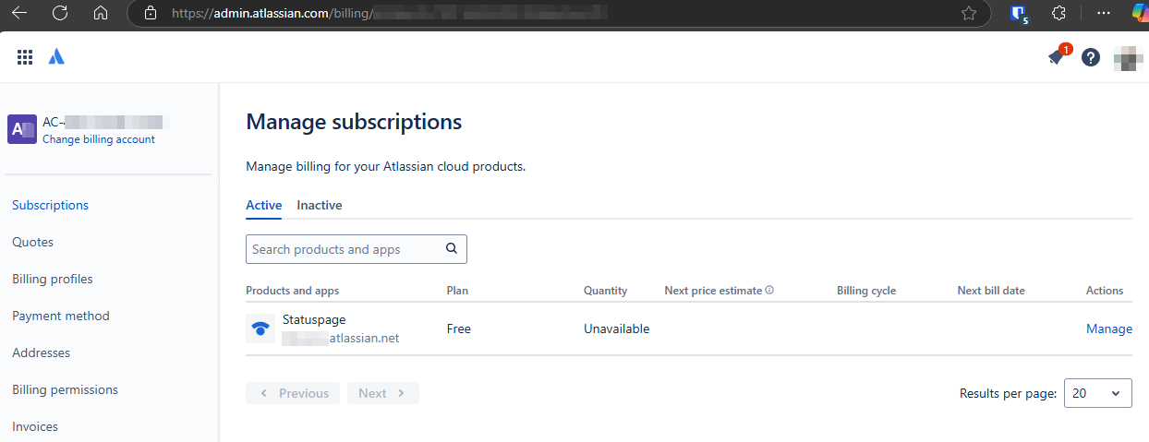Screen dimensions: 1149x442
Task: Open the Bitwarden extension icon
Action: 1019,13
